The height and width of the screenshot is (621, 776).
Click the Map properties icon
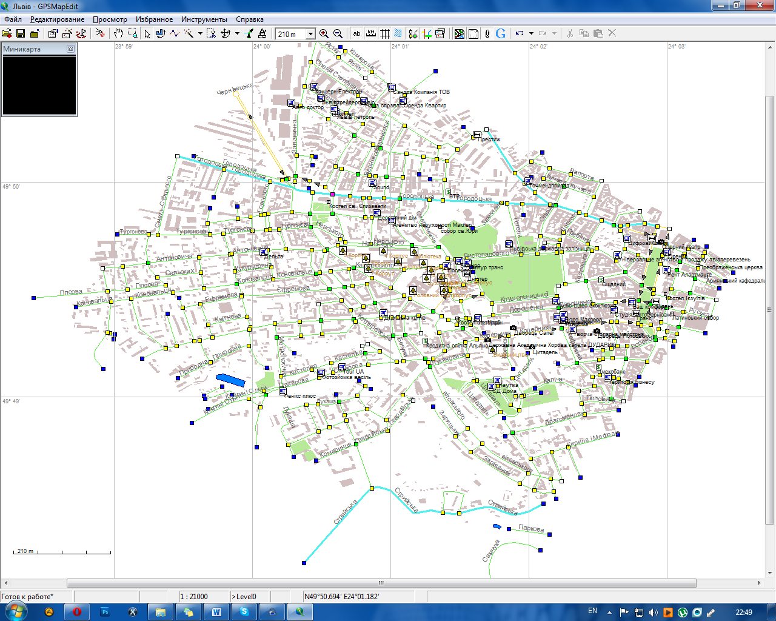pyautogui.click(x=53, y=33)
